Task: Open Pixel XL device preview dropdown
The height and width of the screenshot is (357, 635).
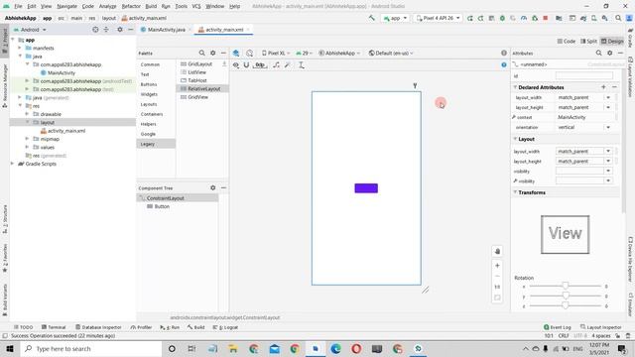Action: tap(276, 53)
